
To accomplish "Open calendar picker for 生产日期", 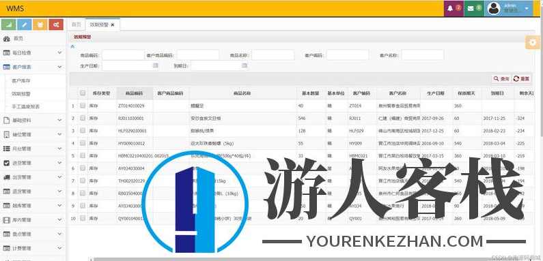I will click(x=156, y=65).
